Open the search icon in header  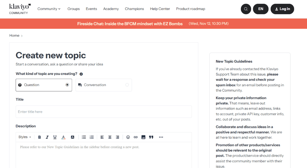pos(246,9)
